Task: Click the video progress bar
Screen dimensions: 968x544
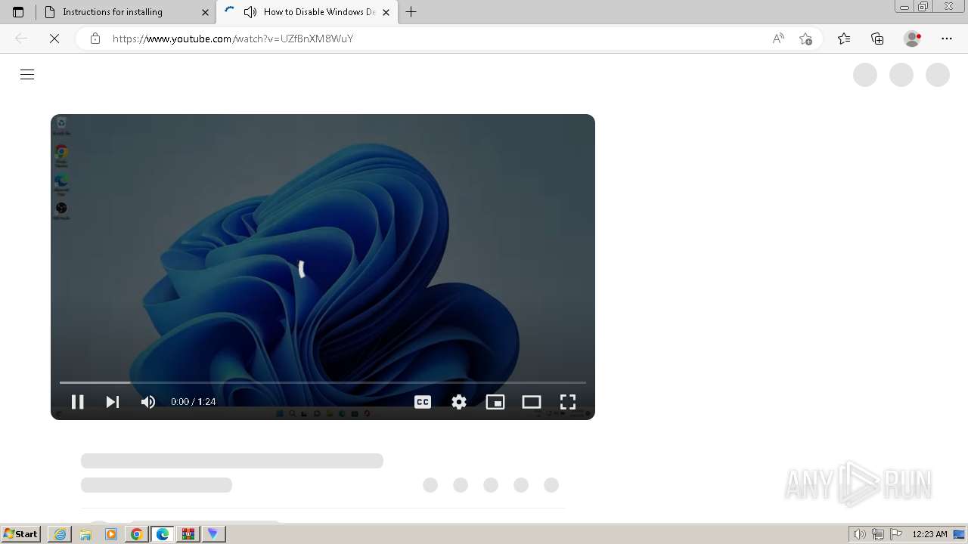Action: click(323, 382)
